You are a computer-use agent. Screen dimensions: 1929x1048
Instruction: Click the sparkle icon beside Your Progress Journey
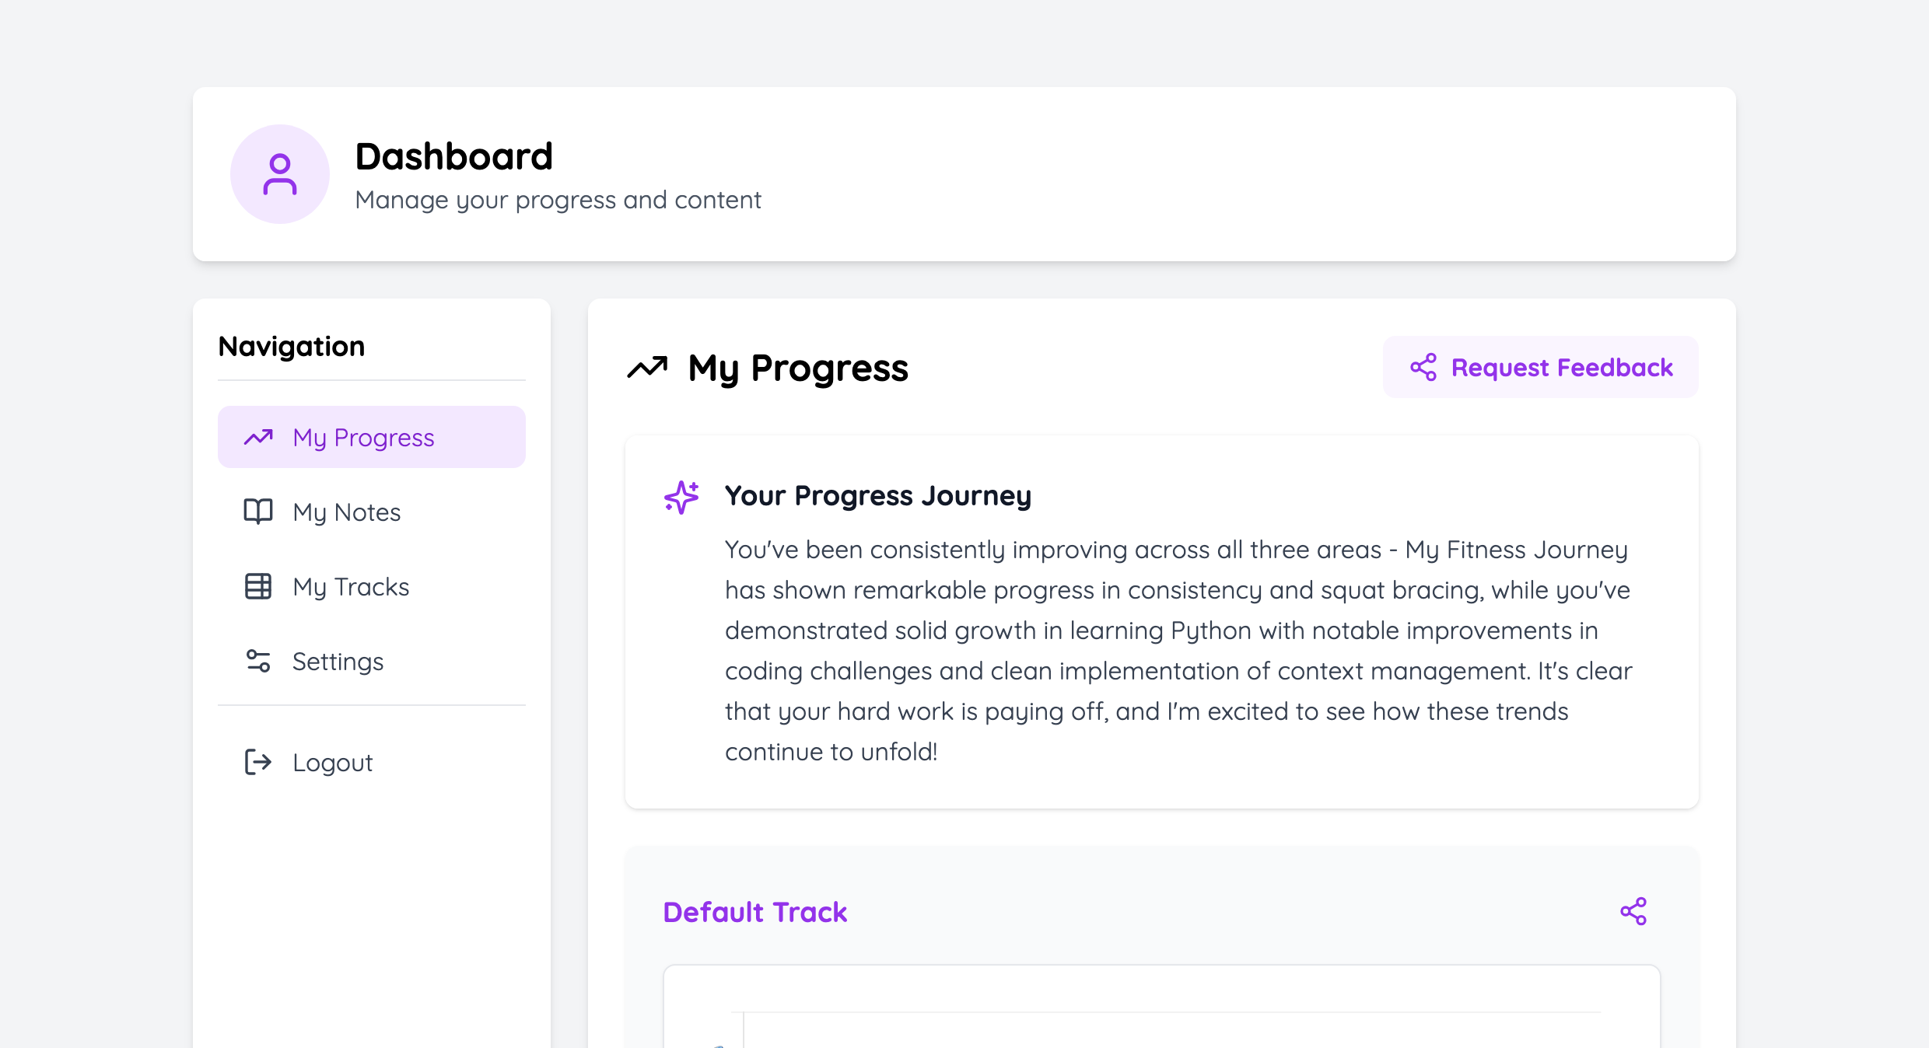(680, 496)
